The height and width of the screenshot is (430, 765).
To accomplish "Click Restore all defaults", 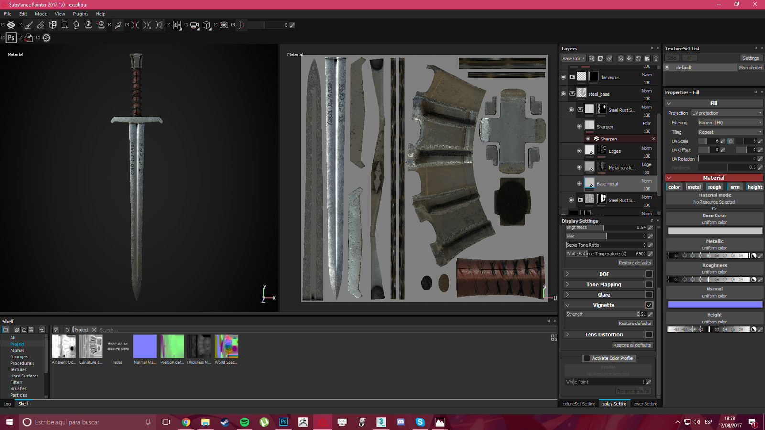I will tap(632, 345).
